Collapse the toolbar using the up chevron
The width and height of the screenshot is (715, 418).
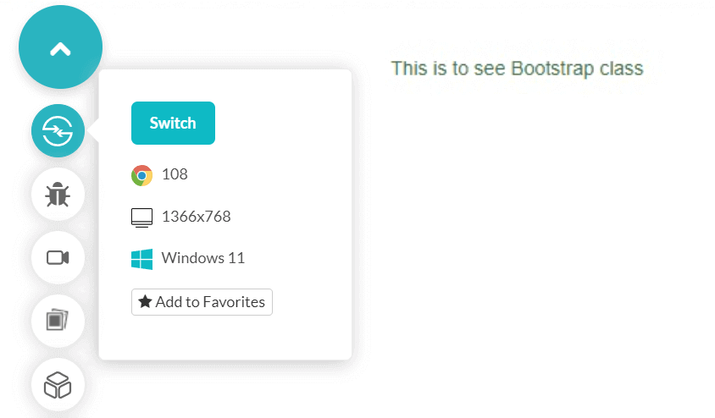coord(60,49)
